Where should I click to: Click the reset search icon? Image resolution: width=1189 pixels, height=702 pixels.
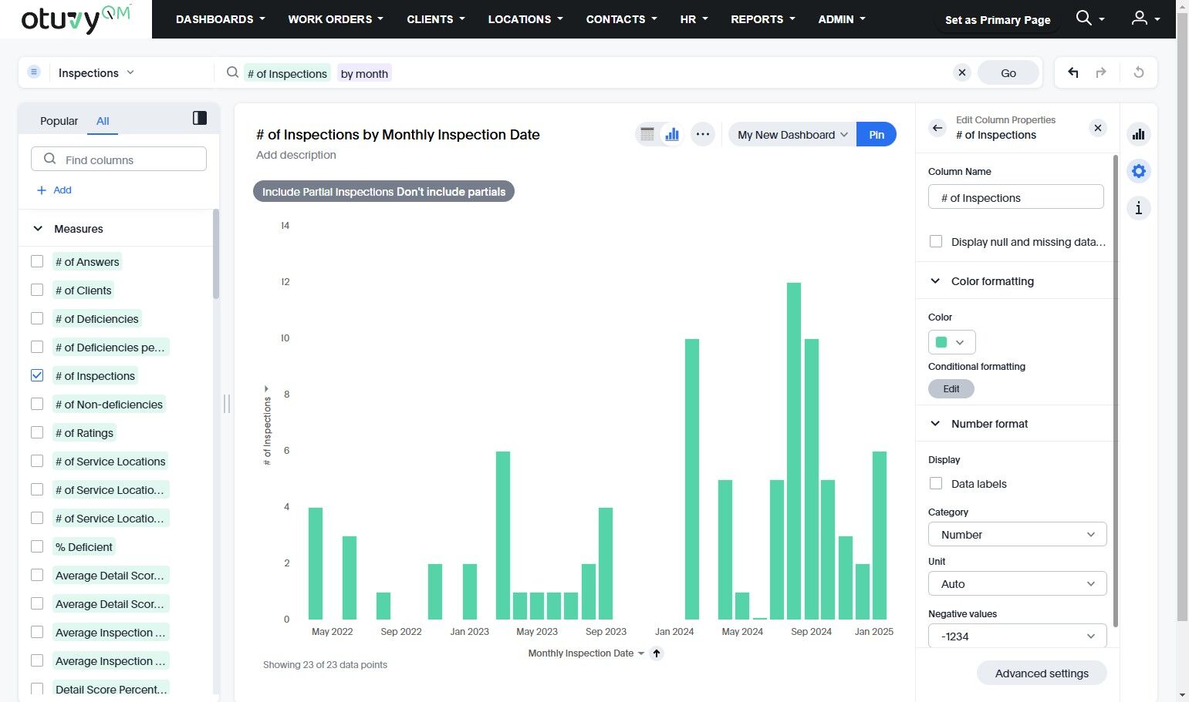click(1139, 72)
